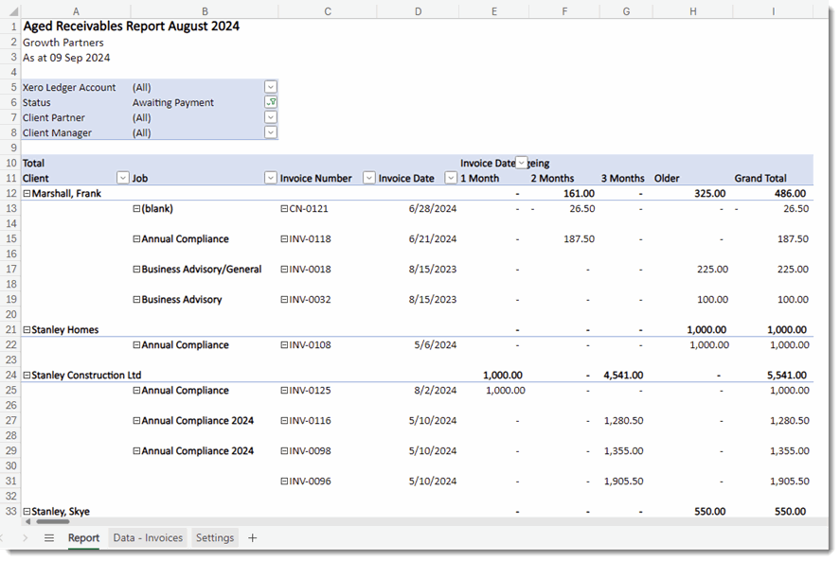Collapse invoice CN-0121 row
This screenshot has height=561, width=840.
[x=284, y=209]
